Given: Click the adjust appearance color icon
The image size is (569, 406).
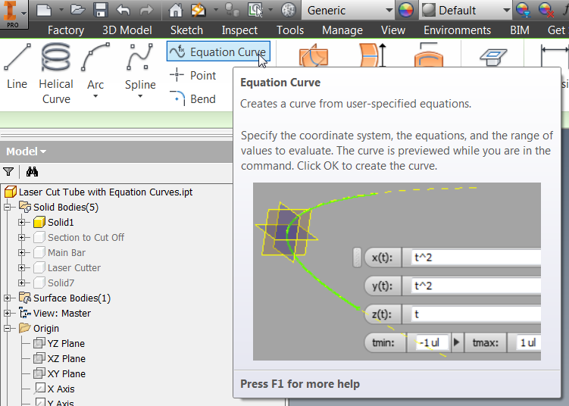Looking at the screenshot, I should 523,10.
